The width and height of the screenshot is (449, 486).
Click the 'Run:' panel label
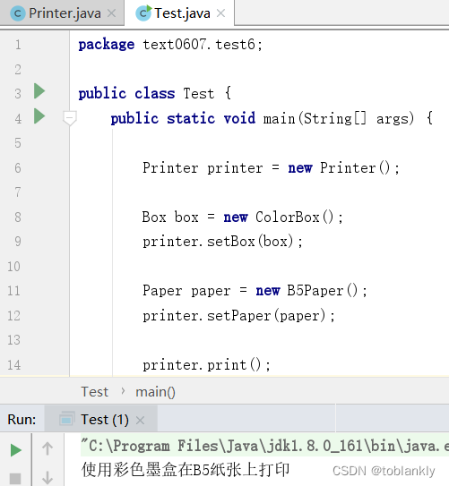(x=22, y=420)
